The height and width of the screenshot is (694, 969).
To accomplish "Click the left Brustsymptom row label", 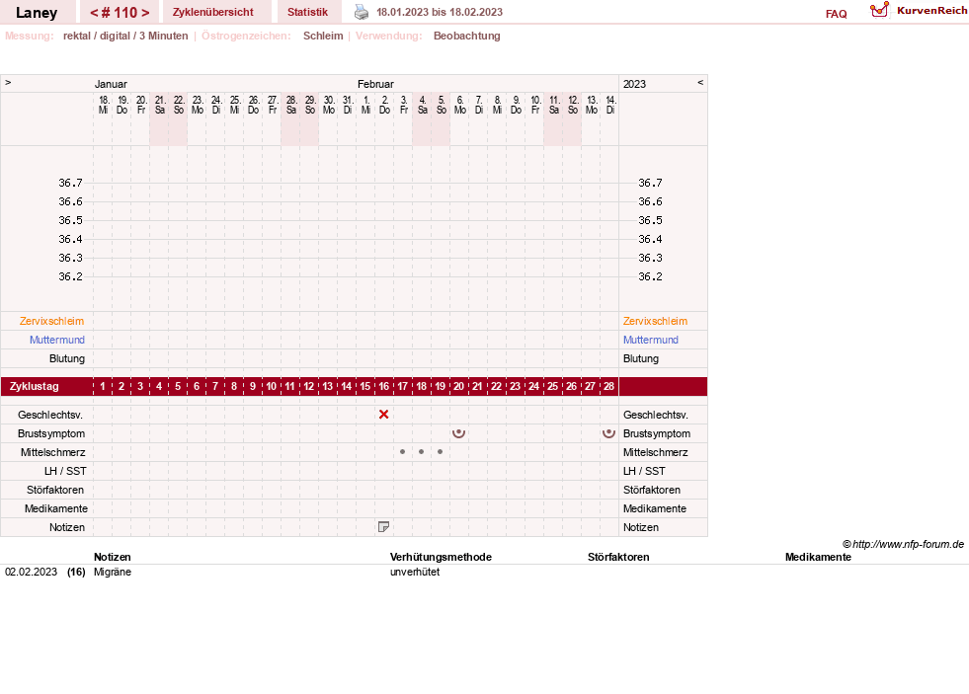I will (51, 433).
